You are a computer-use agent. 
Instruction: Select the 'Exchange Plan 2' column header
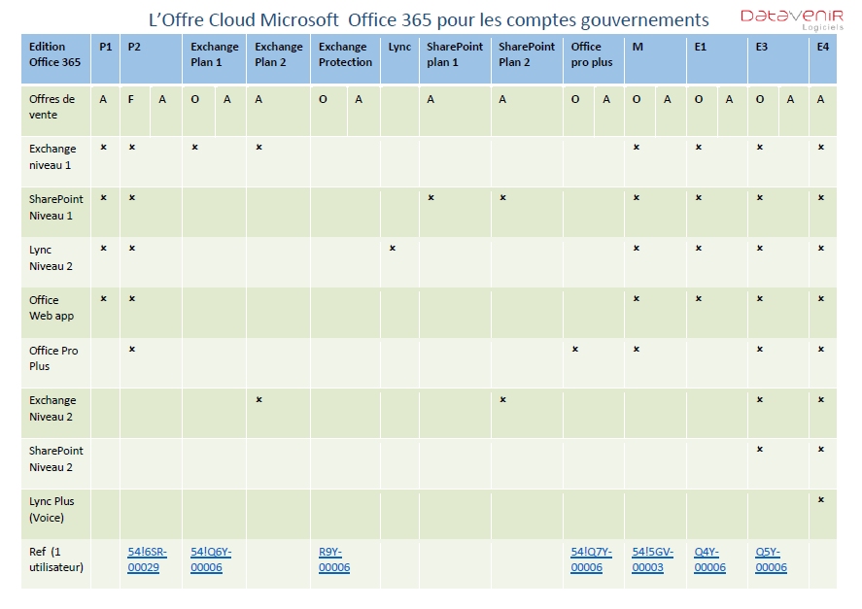(279, 59)
